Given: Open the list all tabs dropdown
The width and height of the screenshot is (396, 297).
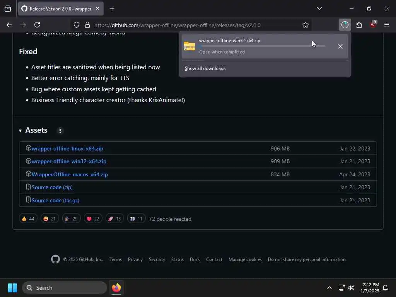Looking at the screenshot, I should point(319,9).
